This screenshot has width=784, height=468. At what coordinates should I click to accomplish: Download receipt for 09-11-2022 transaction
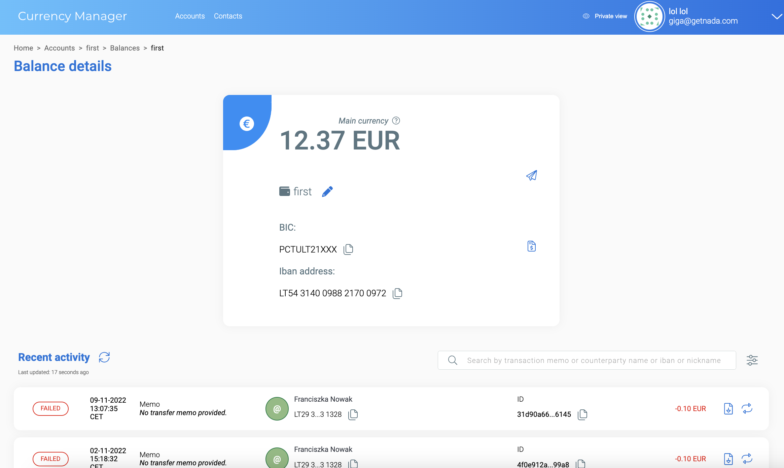[728, 408]
